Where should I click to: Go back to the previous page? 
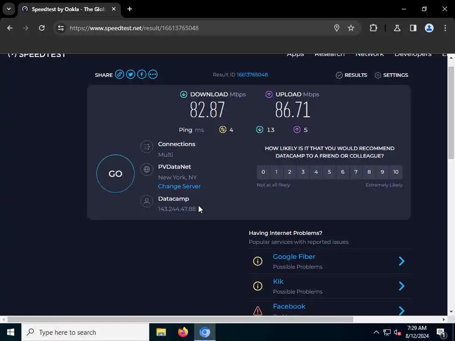10,28
